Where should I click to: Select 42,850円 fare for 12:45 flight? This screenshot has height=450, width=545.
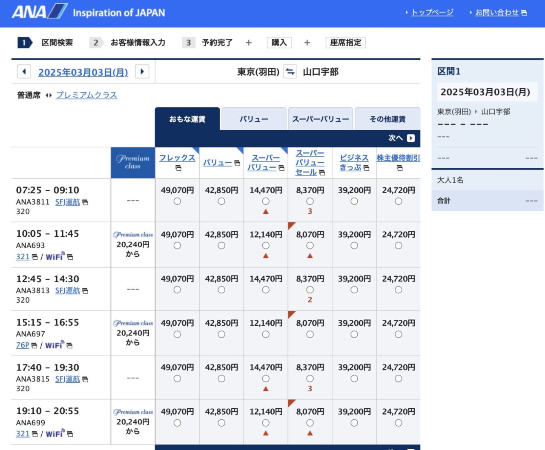[221, 290]
